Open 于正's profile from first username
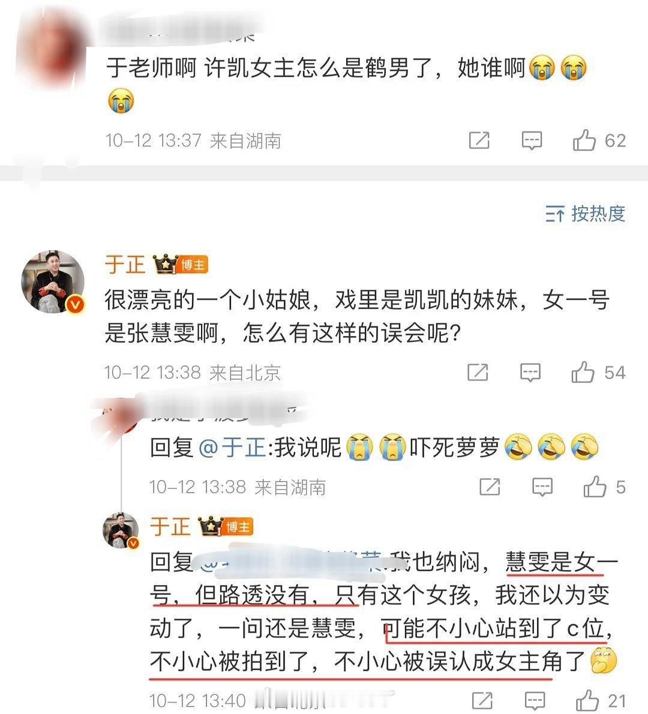The height and width of the screenshot is (714, 648). click(125, 265)
